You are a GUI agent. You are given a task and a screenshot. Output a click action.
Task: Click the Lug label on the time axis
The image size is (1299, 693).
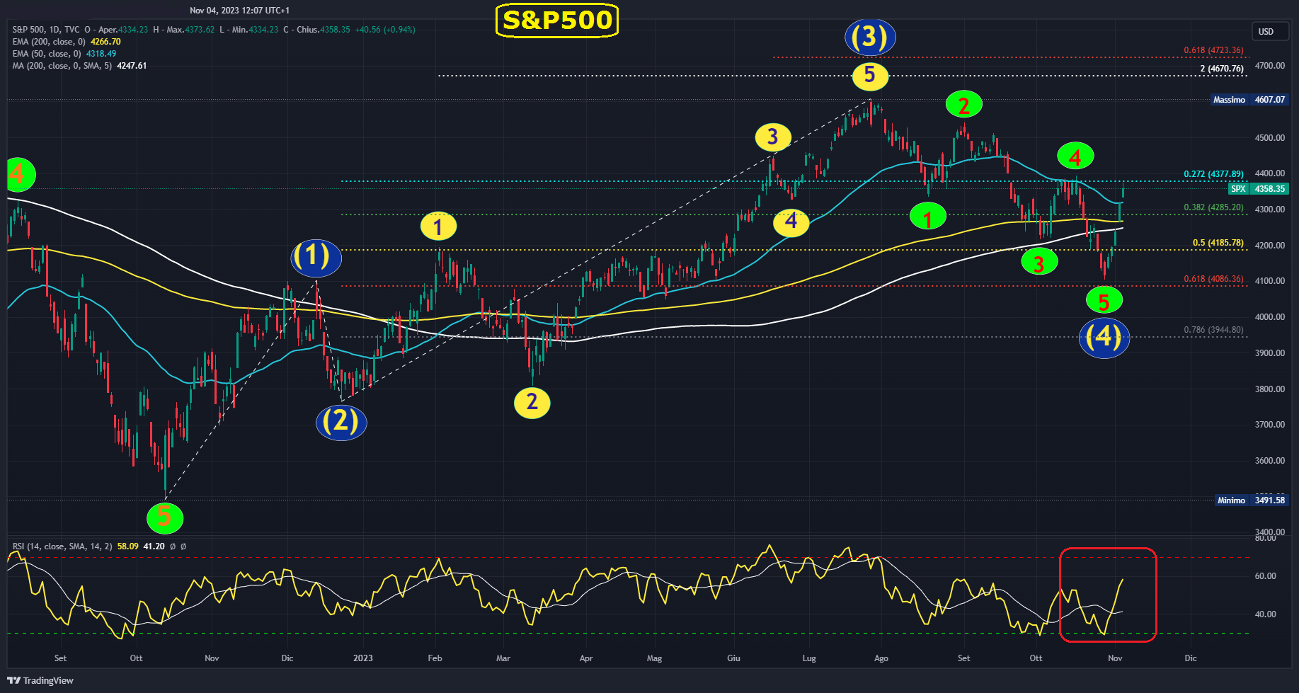(x=809, y=658)
